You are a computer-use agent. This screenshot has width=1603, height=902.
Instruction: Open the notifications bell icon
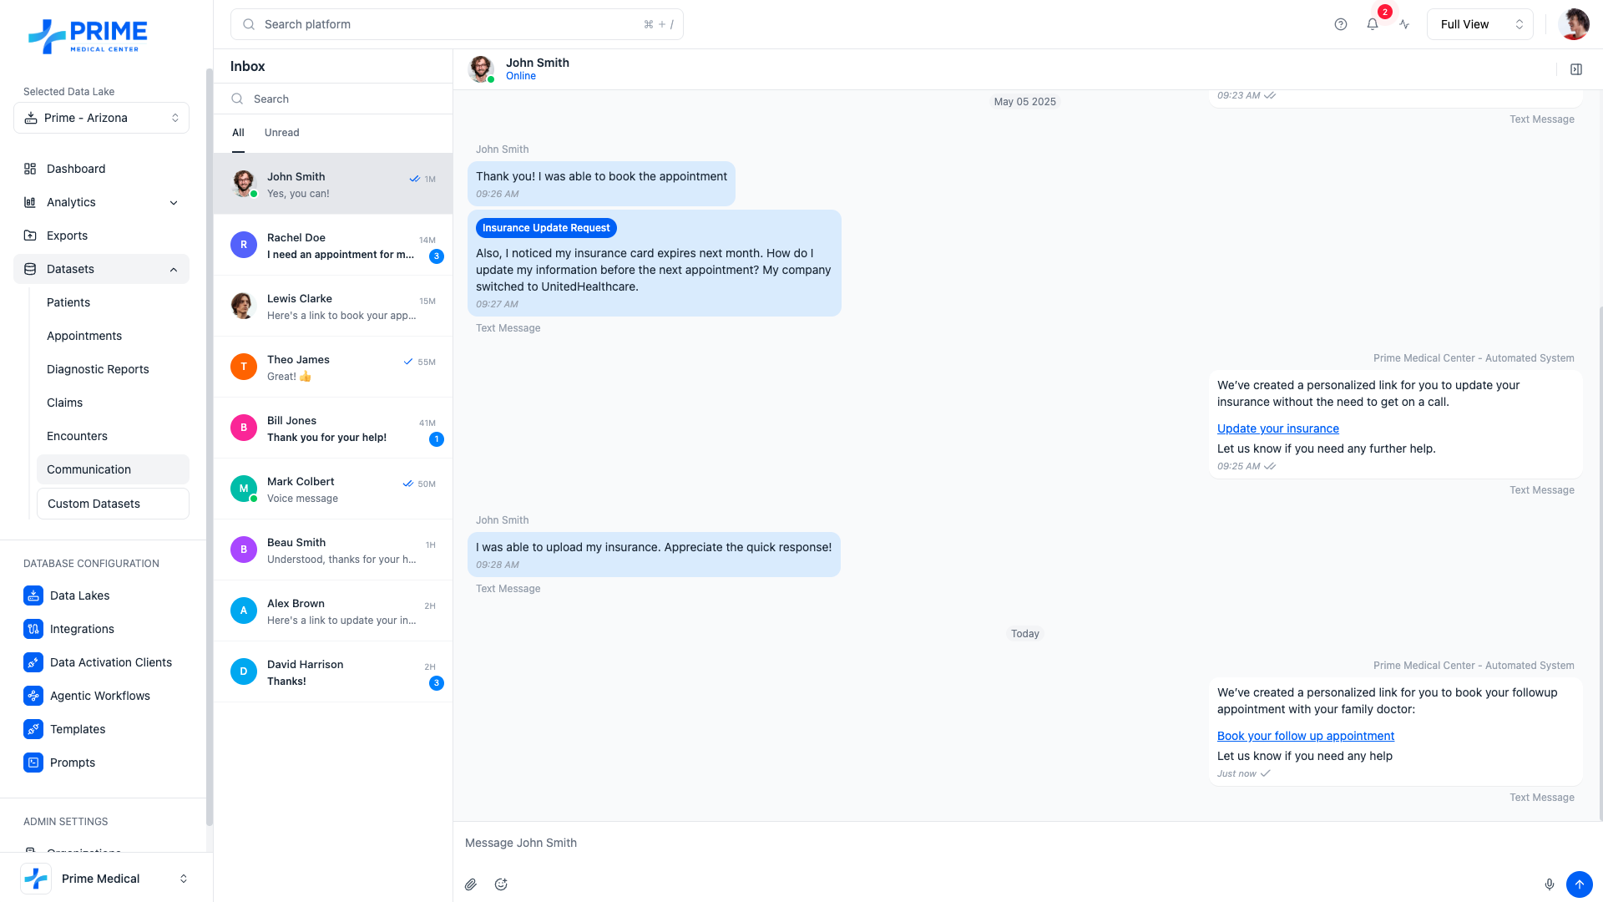[1373, 24]
